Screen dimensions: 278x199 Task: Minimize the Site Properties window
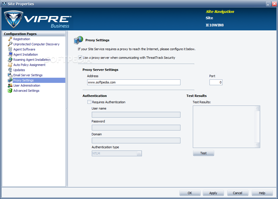point(269,4)
